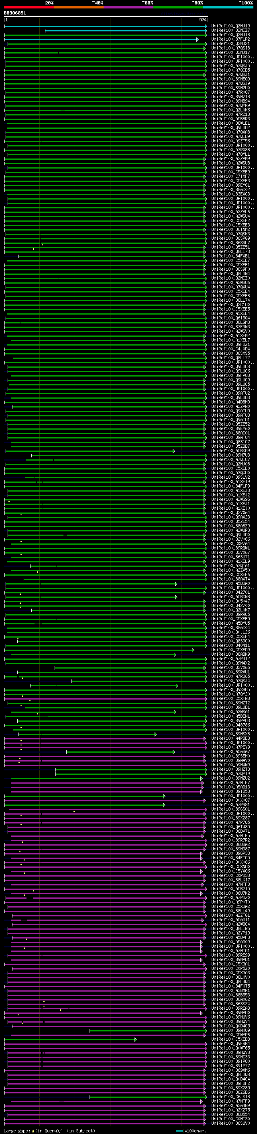
Task: Open hit UniRef100_A7QSI8
Action: pos(230,48)
